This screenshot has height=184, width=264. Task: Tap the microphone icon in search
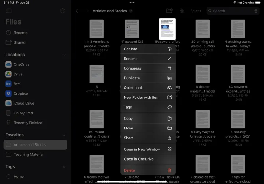pyautogui.click(x=256, y=11)
